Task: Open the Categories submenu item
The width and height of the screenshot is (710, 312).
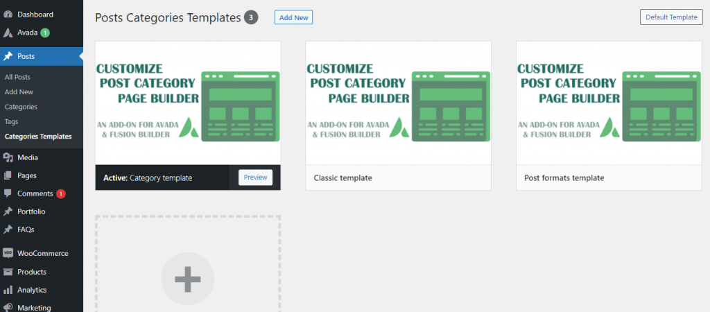Action: [x=21, y=107]
